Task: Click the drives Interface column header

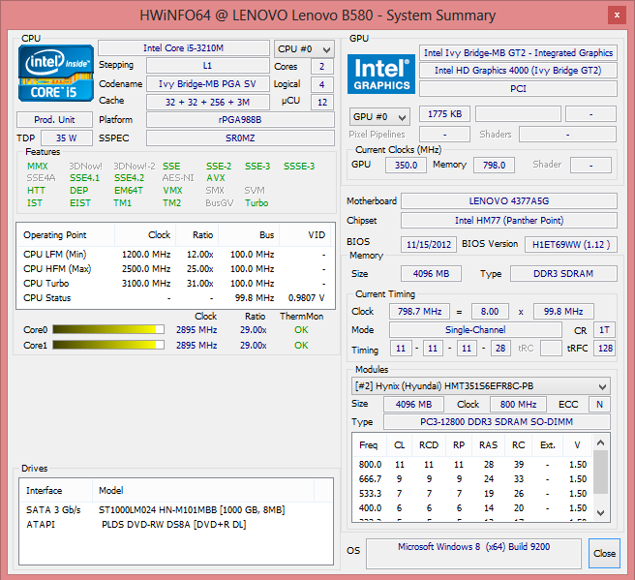Action: 56,491
